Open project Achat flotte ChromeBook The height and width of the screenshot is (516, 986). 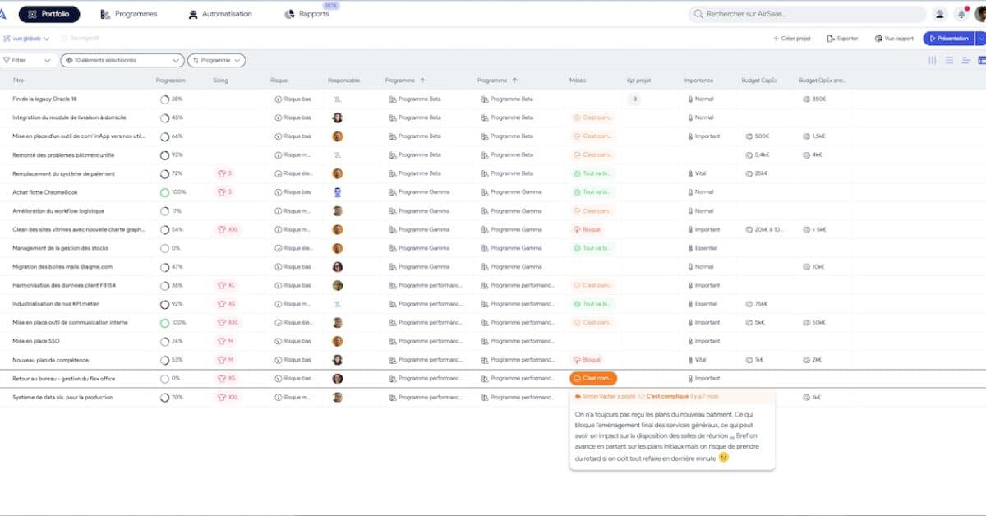45,191
